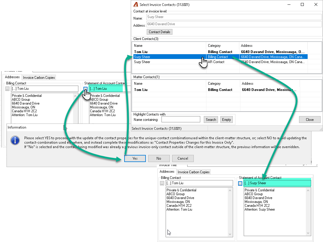Click the blue information icon in the Information dialog
This screenshot has width=323, height=242.
click(15, 140)
